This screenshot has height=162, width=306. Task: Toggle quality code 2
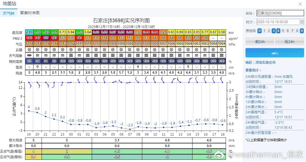[269, 31]
